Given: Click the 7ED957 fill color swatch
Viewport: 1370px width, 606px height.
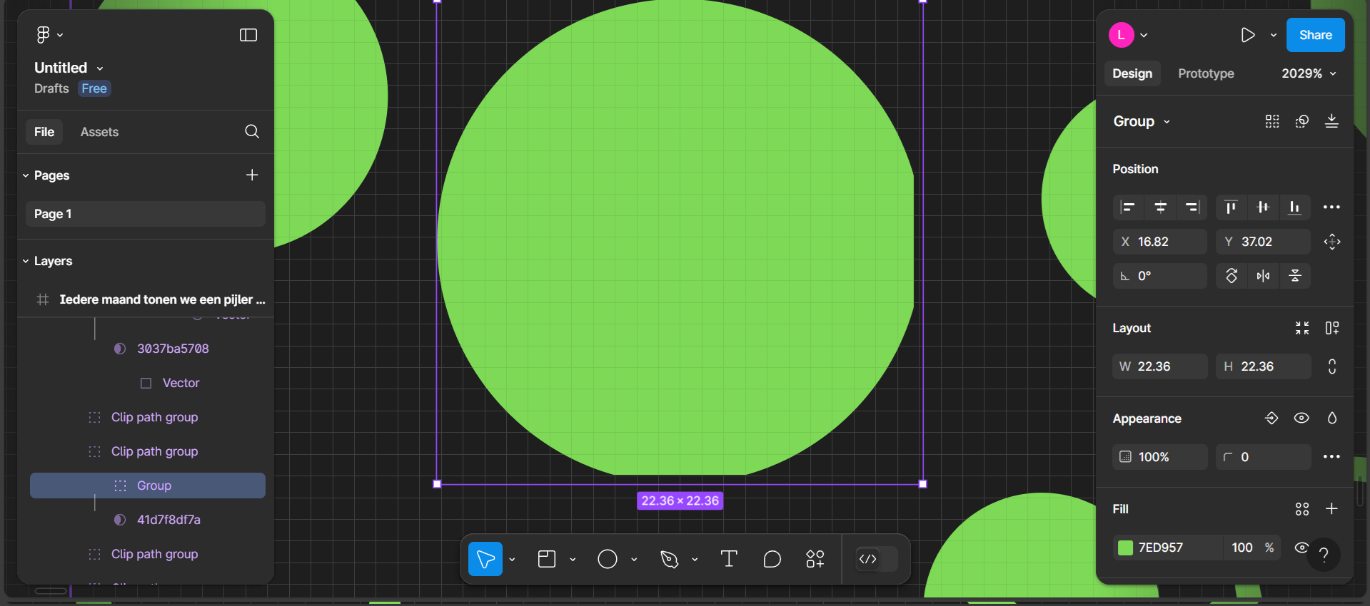Looking at the screenshot, I should [1125, 548].
